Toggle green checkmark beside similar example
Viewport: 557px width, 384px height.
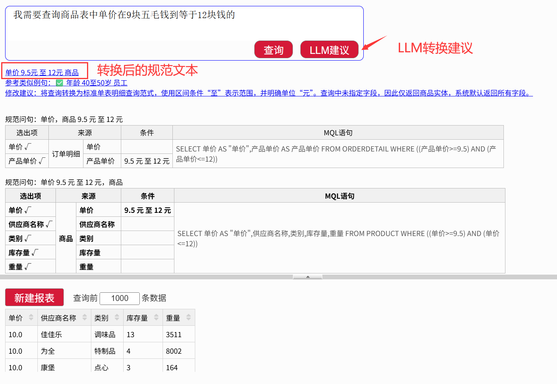(x=59, y=83)
